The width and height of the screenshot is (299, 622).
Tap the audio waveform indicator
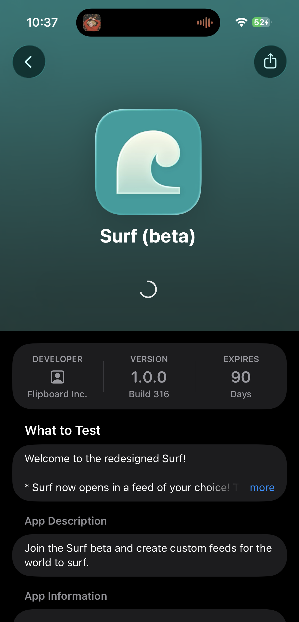(x=205, y=23)
